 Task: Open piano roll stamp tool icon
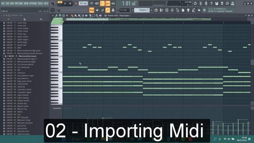pos(63,15)
